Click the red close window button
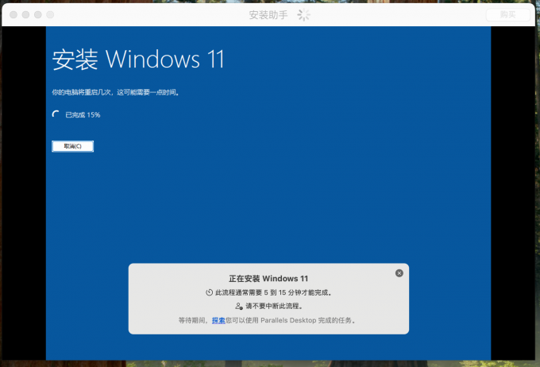 (x=13, y=14)
